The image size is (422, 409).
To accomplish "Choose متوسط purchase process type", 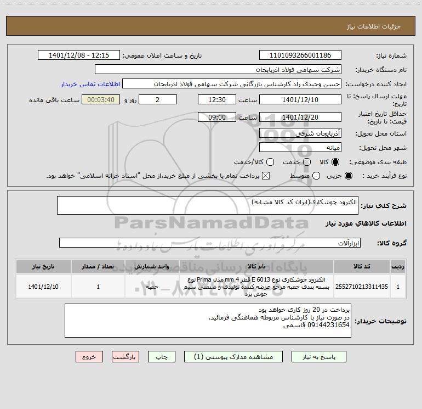I will point(316,176).
